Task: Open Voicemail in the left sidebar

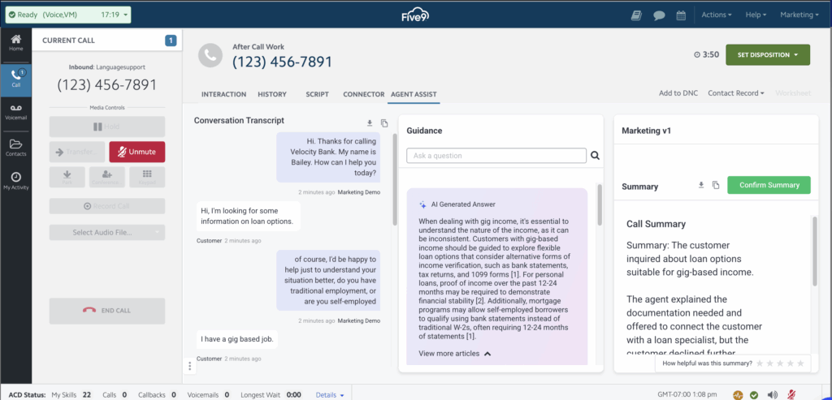Action: coord(15,111)
